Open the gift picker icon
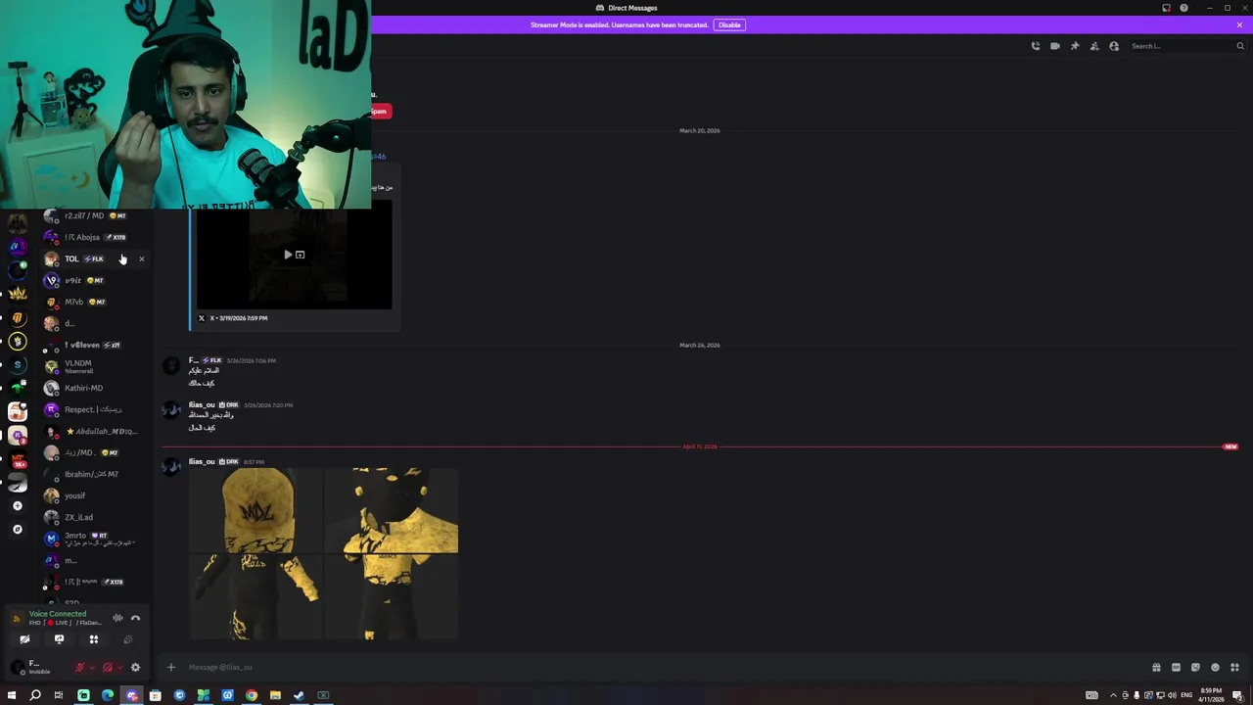This screenshot has width=1253, height=705. coord(1156,667)
